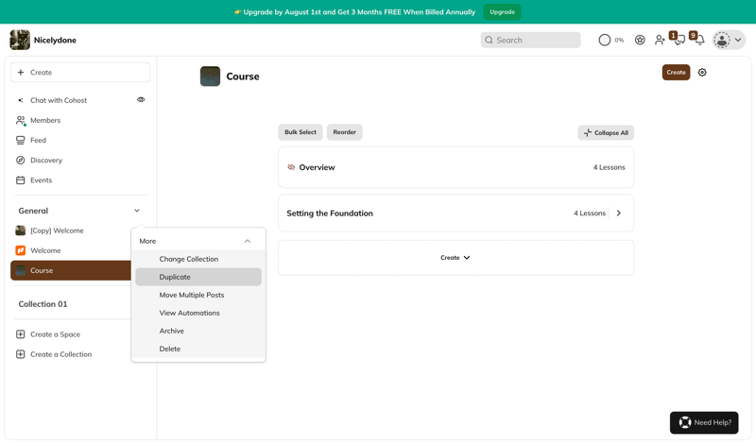
Task: Click Create a Space
Action: pyautogui.click(x=55, y=334)
